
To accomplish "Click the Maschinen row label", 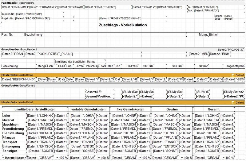I will point(10,125).
